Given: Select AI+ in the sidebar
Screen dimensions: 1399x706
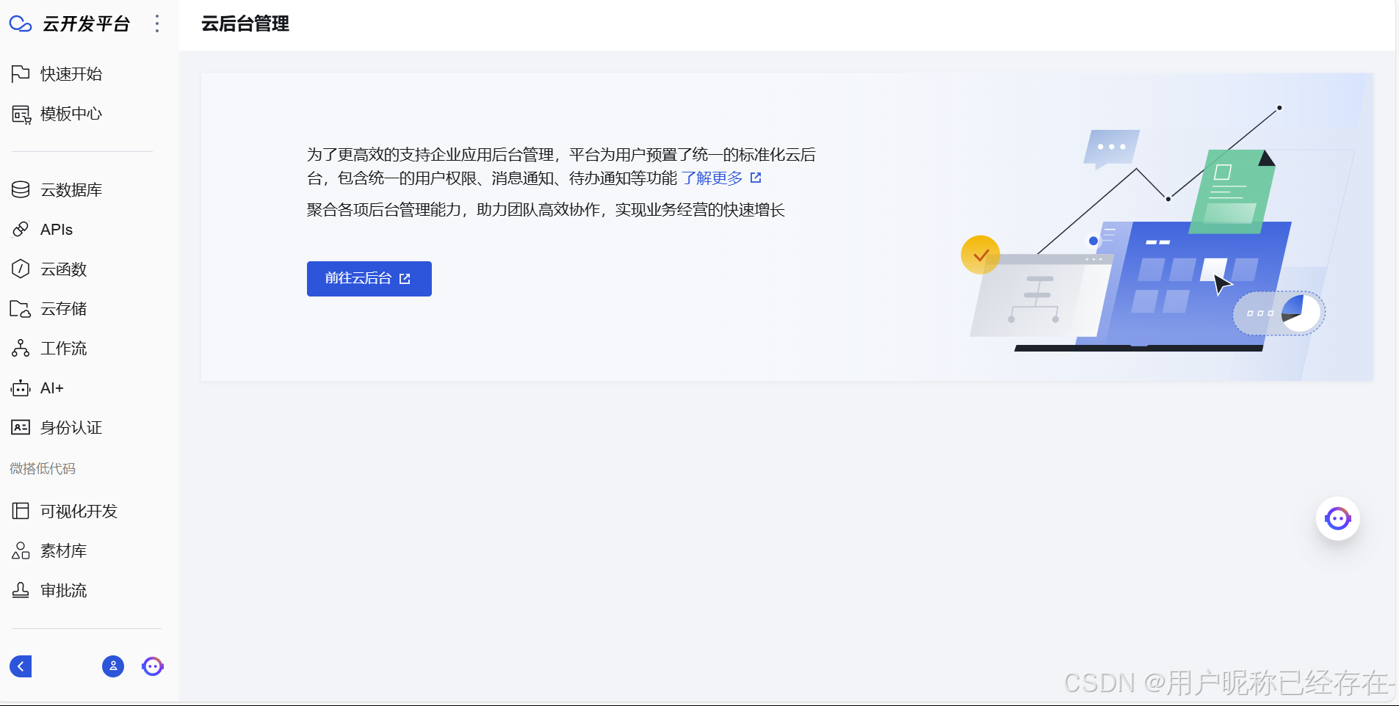Looking at the screenshot, I should point(52,387).
